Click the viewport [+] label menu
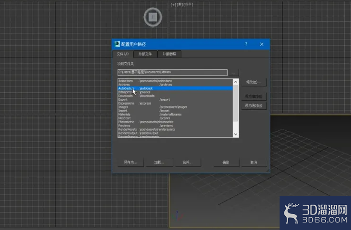The height and width of the screenshot is (230, 351). [x=173, y=4]
